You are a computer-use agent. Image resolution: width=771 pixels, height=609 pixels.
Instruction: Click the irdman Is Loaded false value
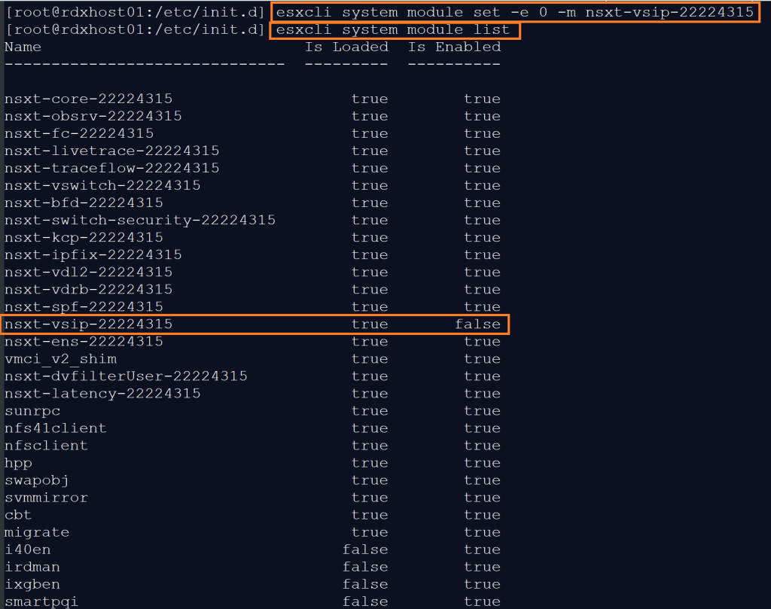coord(365,567)
